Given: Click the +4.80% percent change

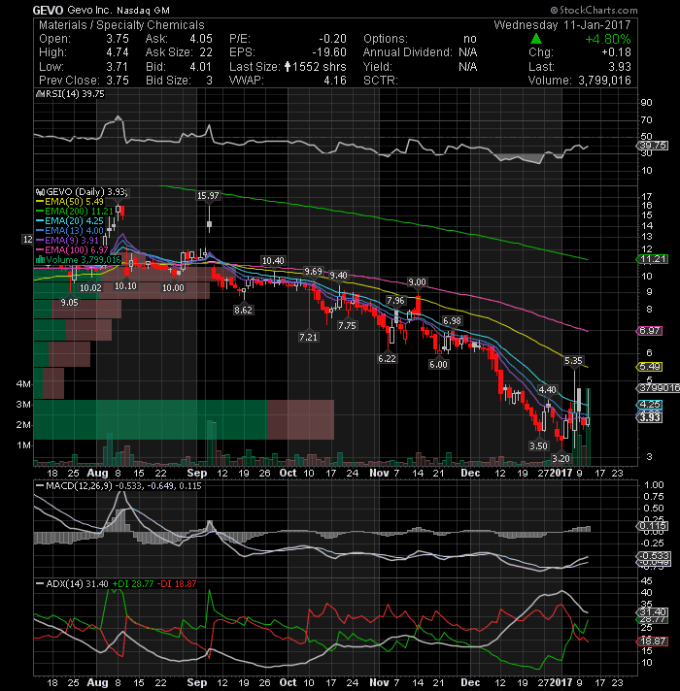Looking at the screenshot, I should coord(608,39).
